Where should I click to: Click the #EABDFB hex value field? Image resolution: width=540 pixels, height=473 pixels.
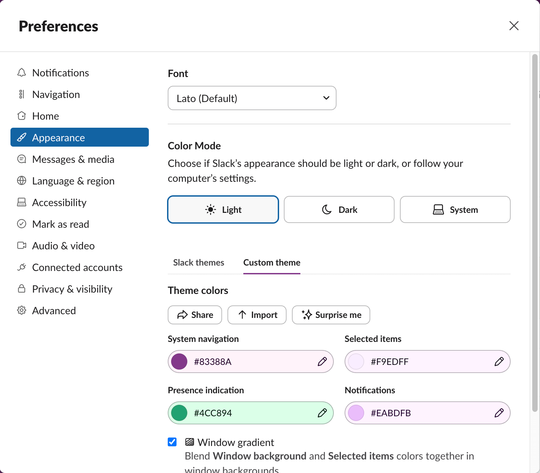(428, 413)
